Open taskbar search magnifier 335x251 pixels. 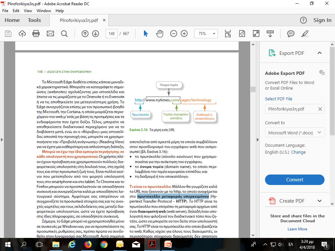click(24, 244)
